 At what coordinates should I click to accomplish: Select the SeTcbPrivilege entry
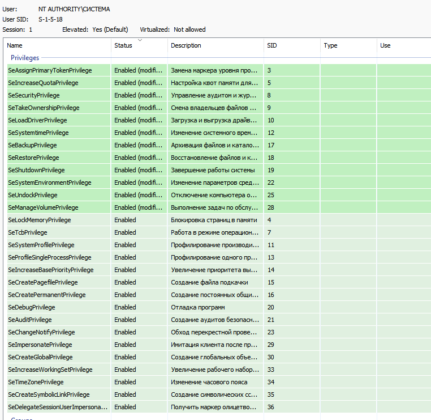pos(28,232)
